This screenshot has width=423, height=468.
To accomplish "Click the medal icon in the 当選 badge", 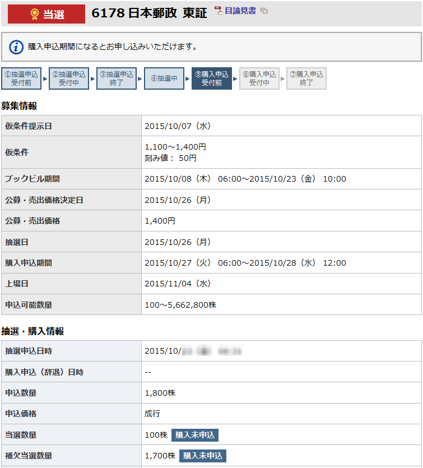I will (35, 14).
